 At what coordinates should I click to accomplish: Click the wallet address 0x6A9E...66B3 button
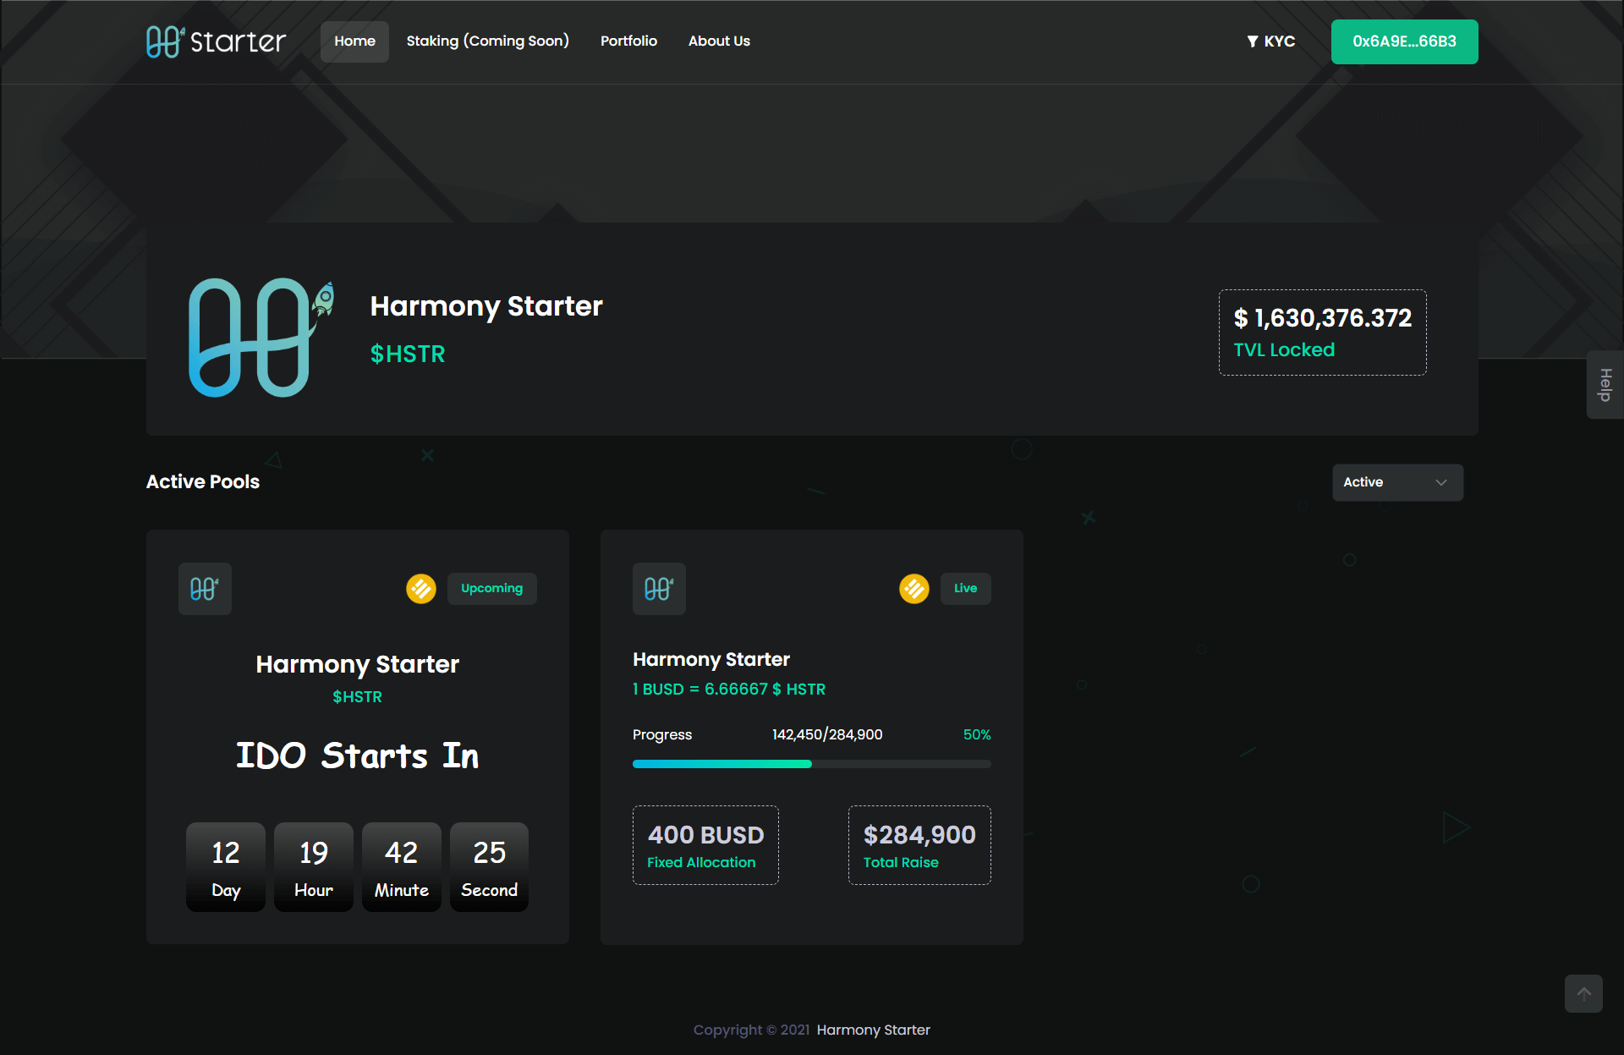click(x=1404, y=41)
